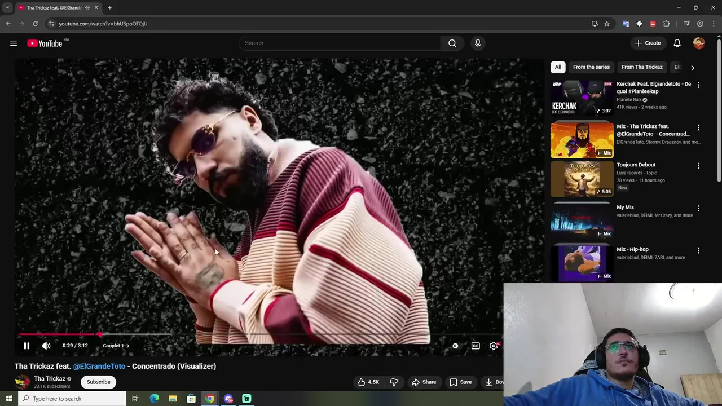Image resolution: width=722 pixels, height=406 pixels.
Task: Open Chrome three-dot menu
Action: tap(714, 24)
